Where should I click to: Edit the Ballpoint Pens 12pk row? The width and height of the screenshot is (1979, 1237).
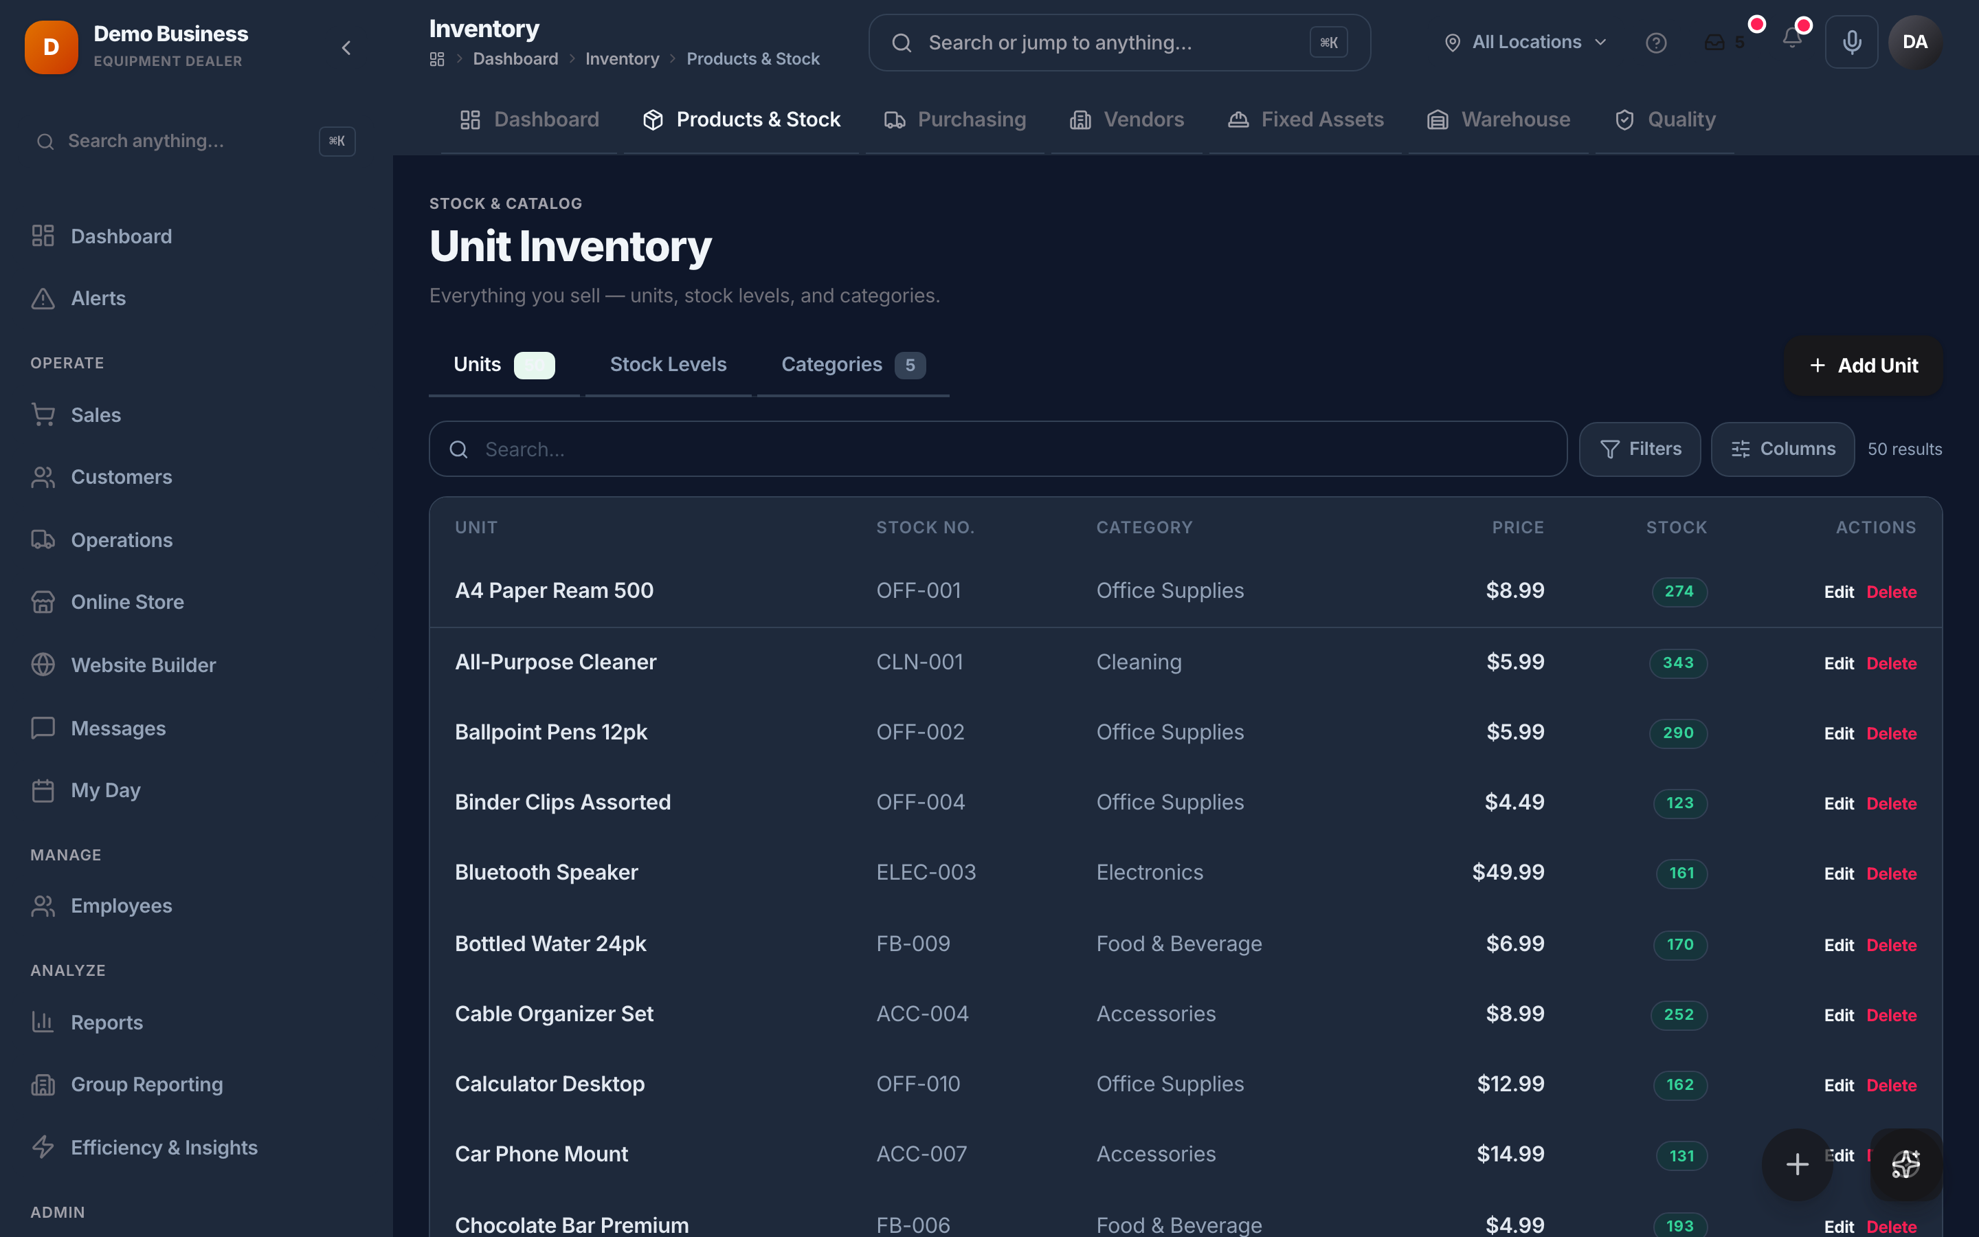tap(1838, 734)
